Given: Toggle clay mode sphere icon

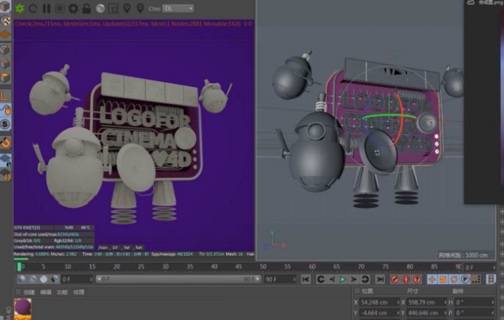Looking at the screenshot, I should click(x=99, y=9).
